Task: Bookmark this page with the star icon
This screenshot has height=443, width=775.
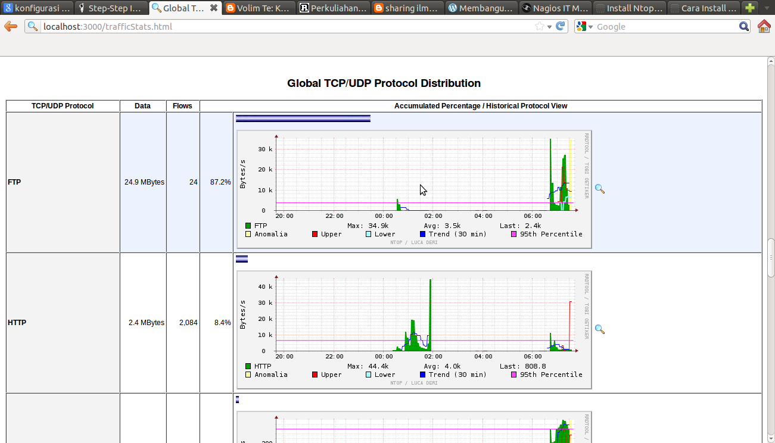Action: click(540, 26)
